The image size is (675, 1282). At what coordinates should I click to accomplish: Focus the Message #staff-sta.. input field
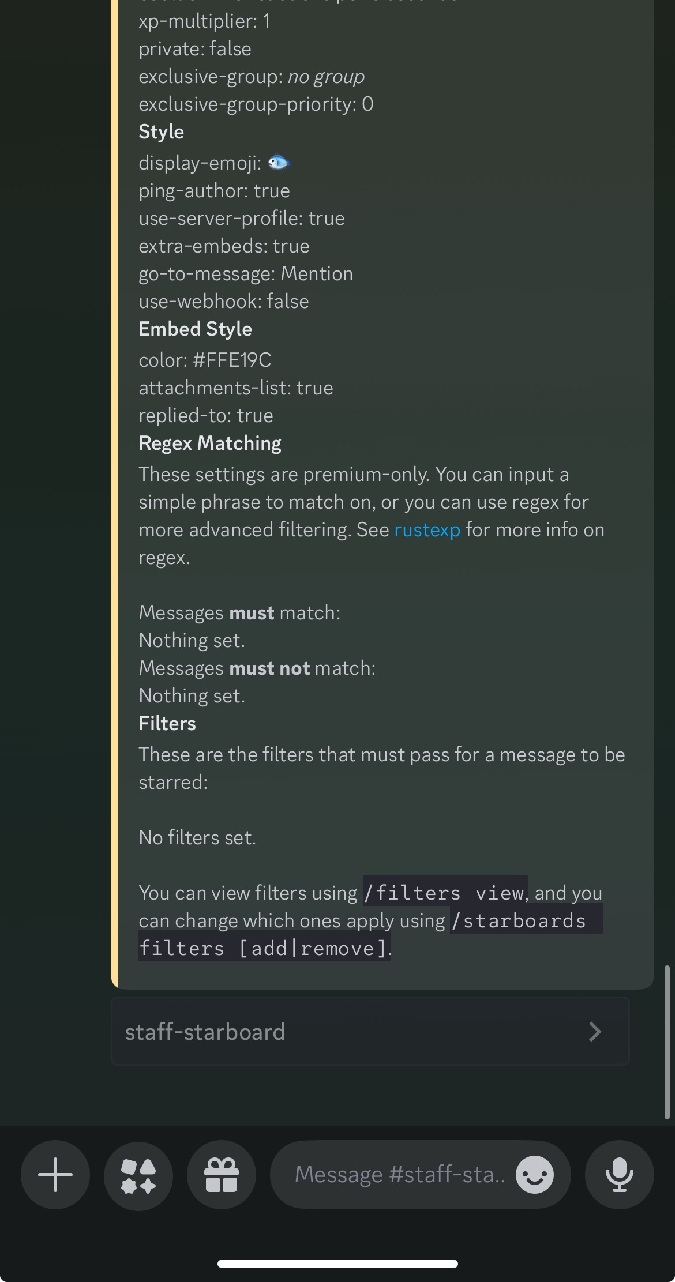click(x=399, y=1175)
